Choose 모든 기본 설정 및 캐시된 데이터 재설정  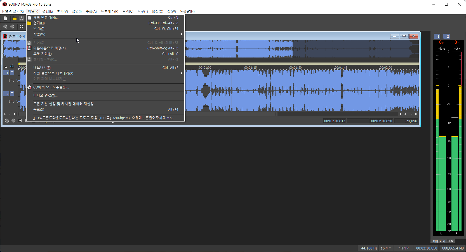105,104
